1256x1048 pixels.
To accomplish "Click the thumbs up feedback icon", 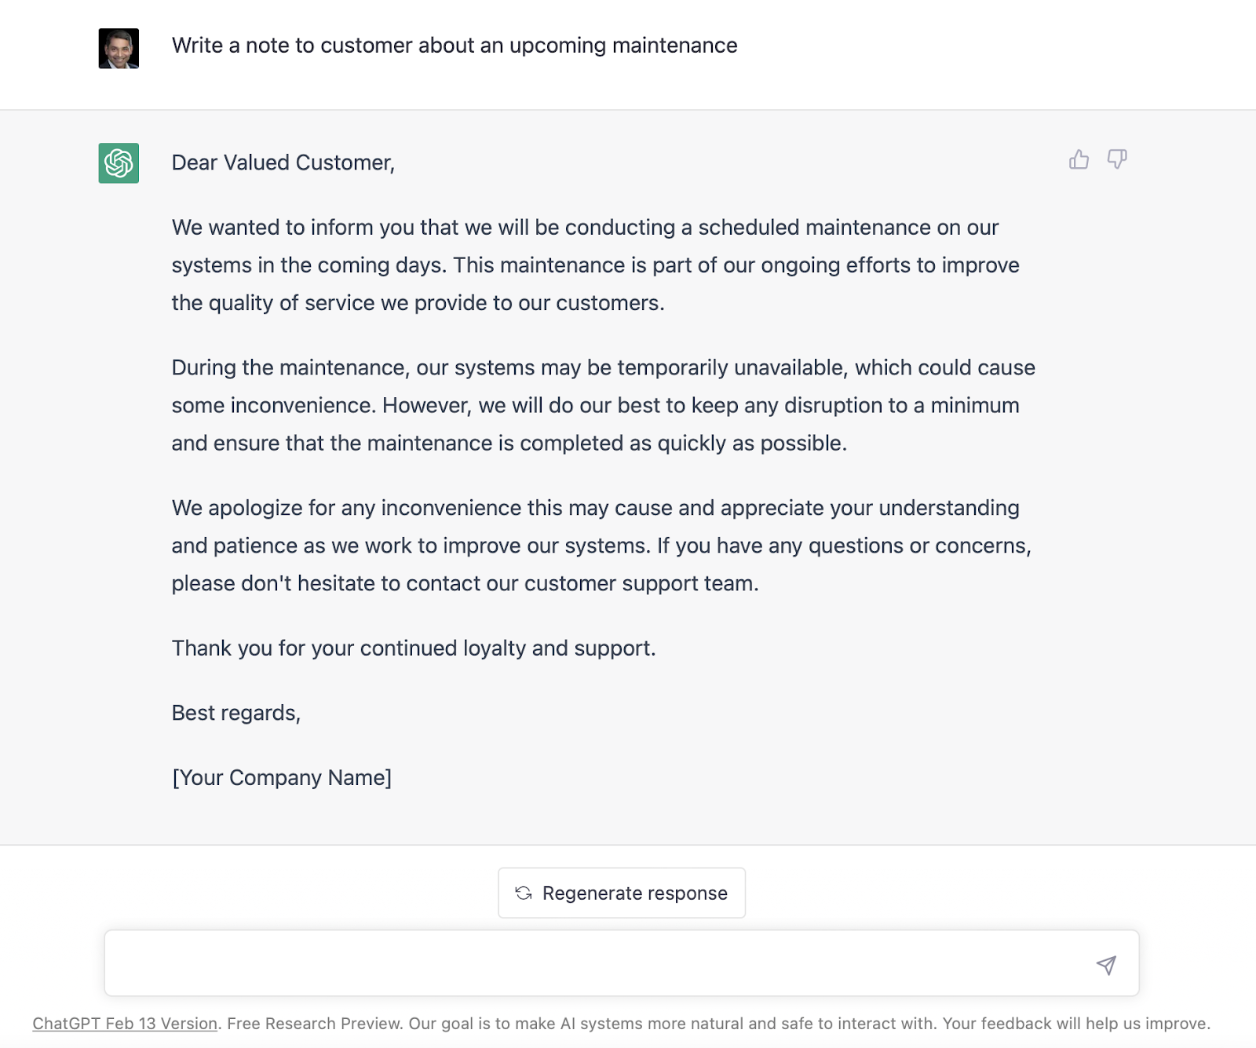I will tap(1079, 160).
